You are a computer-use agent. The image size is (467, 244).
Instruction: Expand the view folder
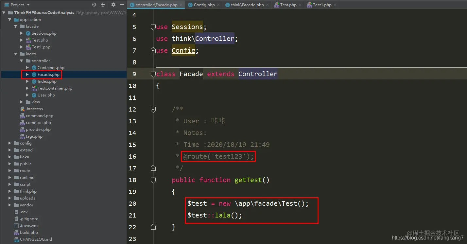(x=22, y=102)
